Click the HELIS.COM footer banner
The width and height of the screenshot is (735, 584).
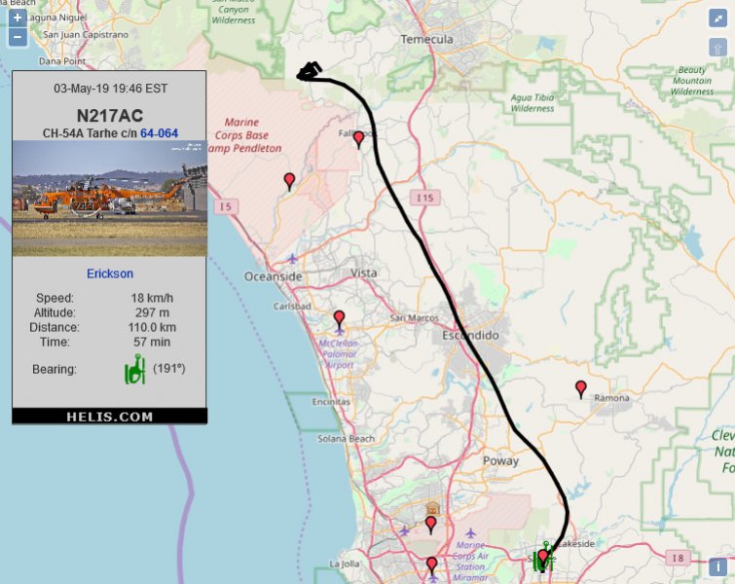[110, 417]
